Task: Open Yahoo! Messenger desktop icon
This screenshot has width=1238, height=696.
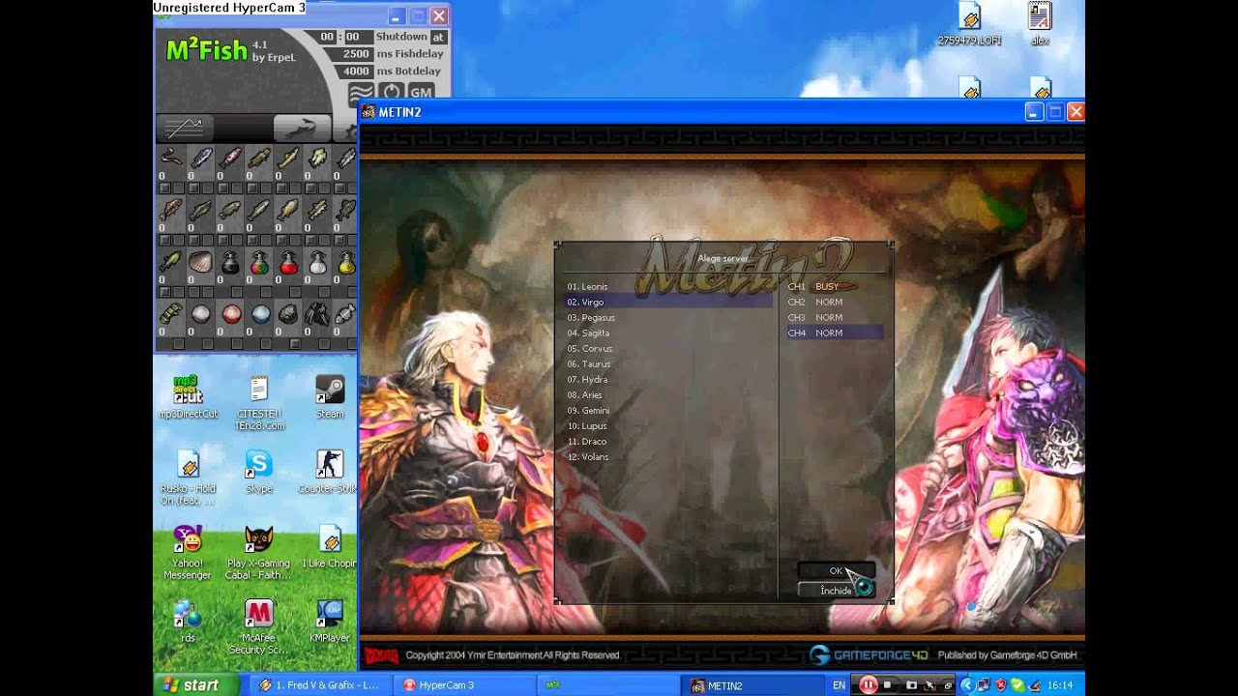Action: (188, 553)
